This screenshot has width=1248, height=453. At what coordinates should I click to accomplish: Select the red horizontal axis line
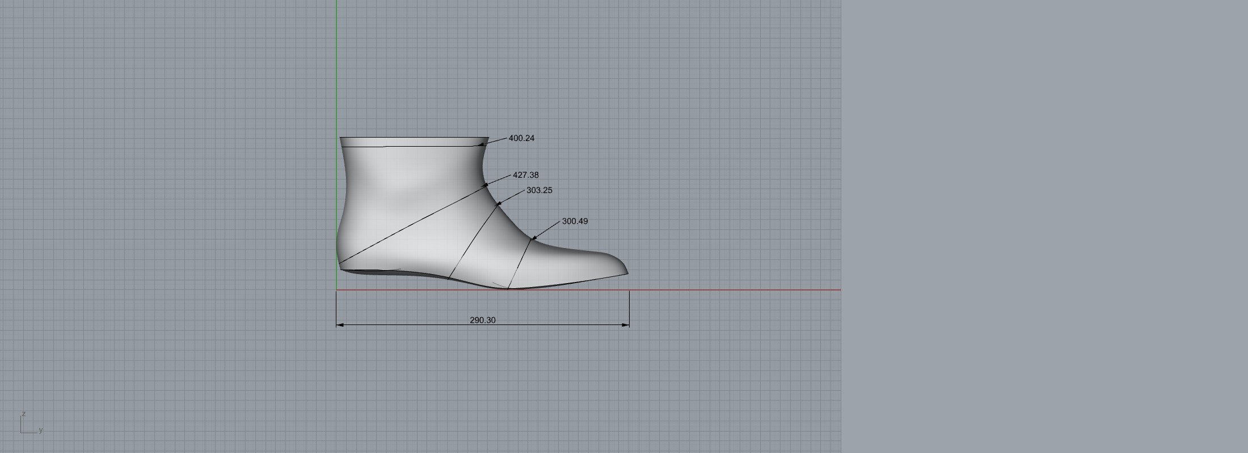(737, 290)
